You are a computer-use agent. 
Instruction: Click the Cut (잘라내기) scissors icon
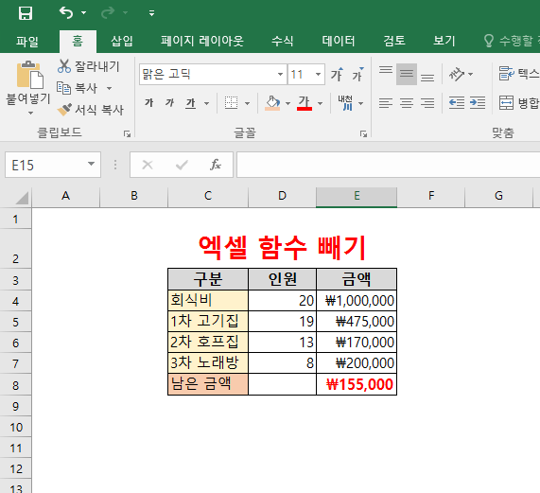coord(64,66)
